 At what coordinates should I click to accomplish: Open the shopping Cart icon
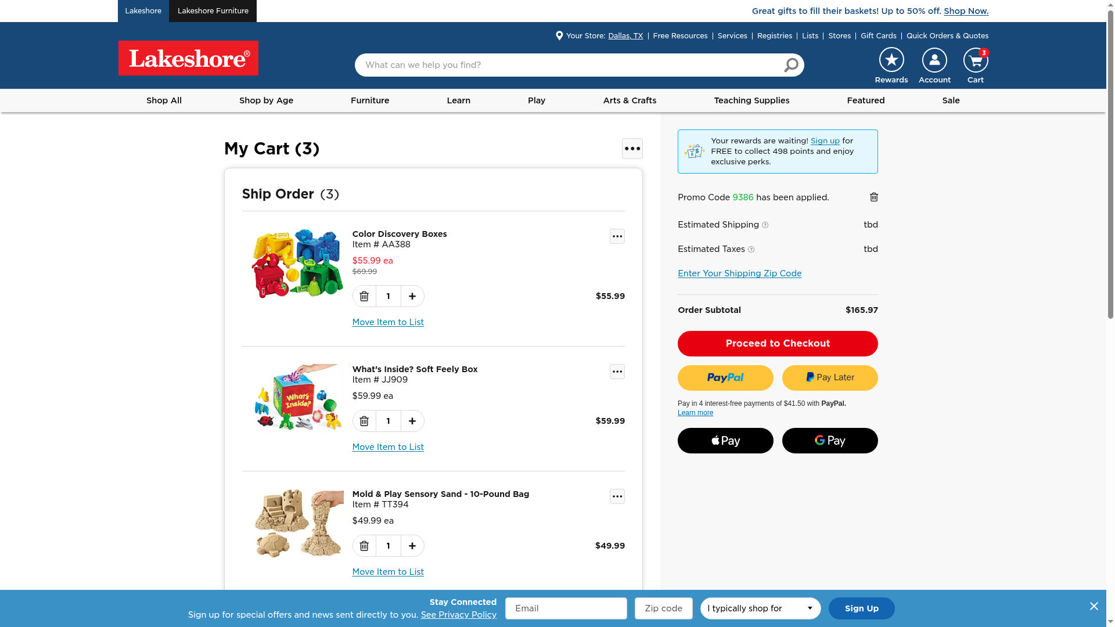tap(975, 60)
